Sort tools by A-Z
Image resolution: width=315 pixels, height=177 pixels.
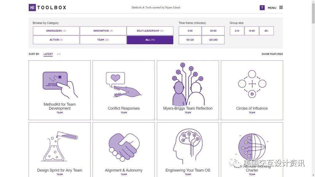pos(59,54)
